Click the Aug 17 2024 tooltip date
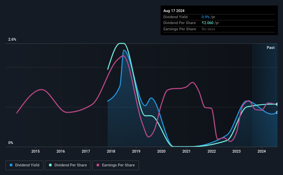 click(174, 11)
